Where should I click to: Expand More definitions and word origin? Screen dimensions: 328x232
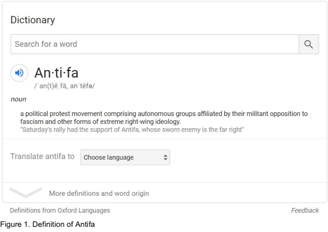tap(99, 193)
